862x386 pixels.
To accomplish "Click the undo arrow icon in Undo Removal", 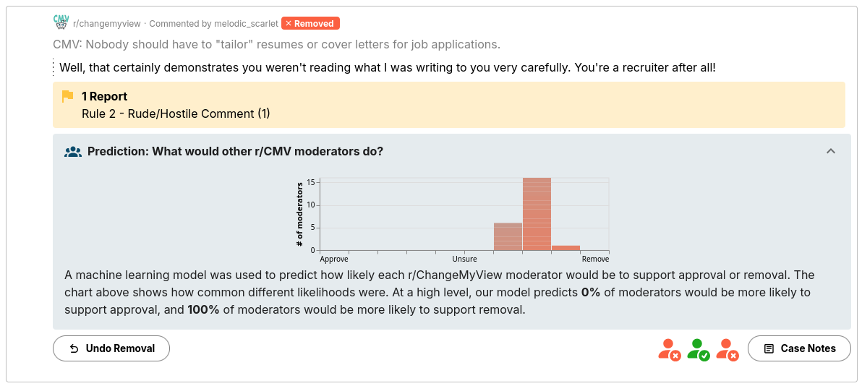I will click(74, 348).
